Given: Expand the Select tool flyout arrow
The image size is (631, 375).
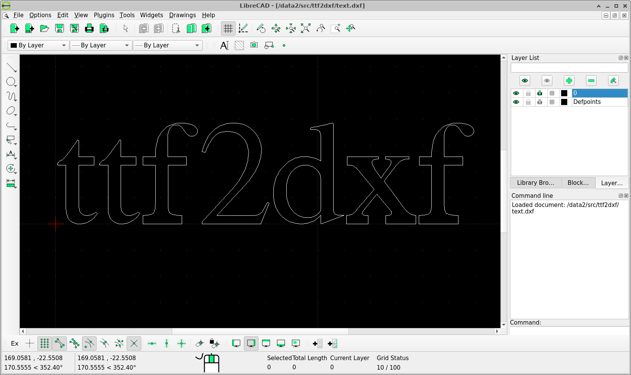Looking at the screenshot, I should point(16,144).
